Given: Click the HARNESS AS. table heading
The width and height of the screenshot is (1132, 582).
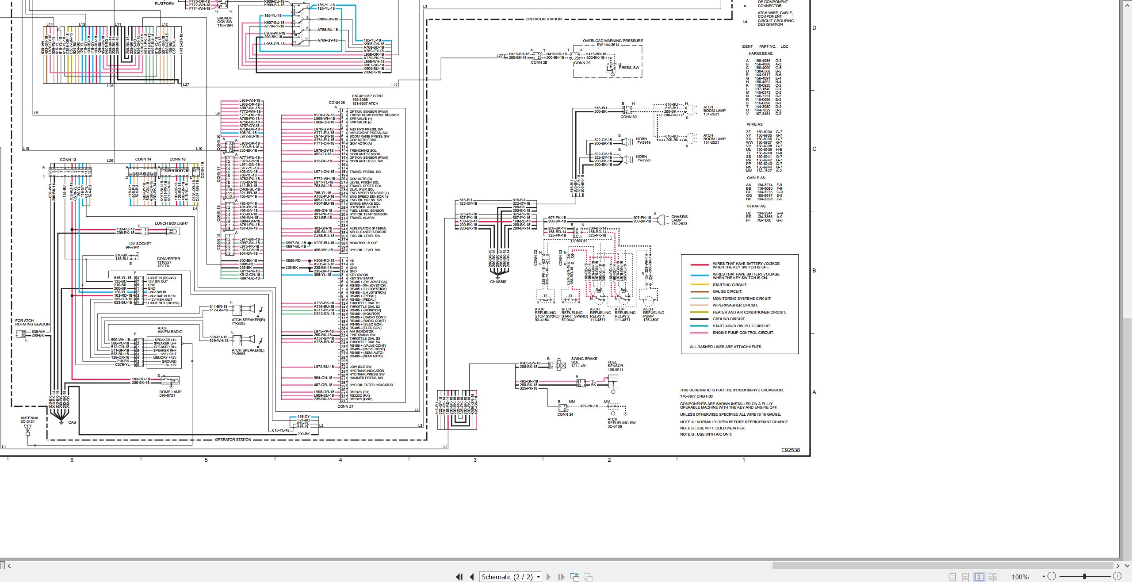Looking at the screenshot, I should click(761, 54).
